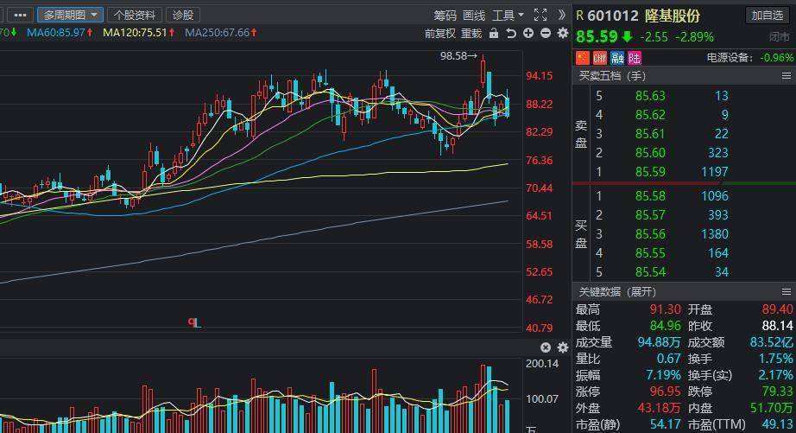Toggle the 筹码 chip distribution view
This screenshot has height=433, width=796.
(x=445, y=16)
